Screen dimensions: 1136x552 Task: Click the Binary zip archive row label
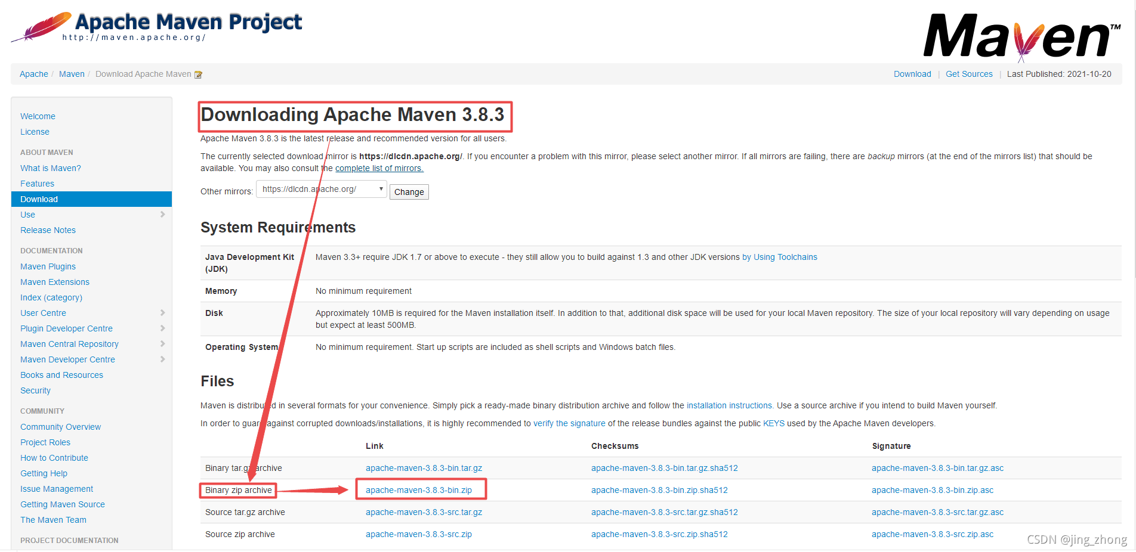[239, 490]
